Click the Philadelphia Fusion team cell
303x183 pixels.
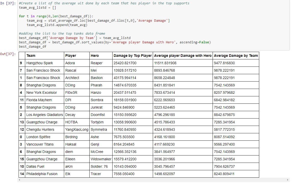[x=42, y=174]
